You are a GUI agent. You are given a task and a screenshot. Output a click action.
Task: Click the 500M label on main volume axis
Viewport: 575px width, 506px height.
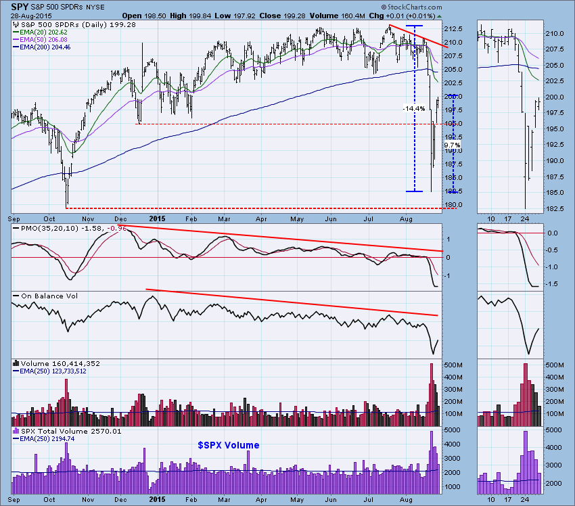tap(453, 365)
